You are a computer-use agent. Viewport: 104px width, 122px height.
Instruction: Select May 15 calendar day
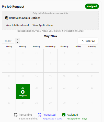[50, 78]
